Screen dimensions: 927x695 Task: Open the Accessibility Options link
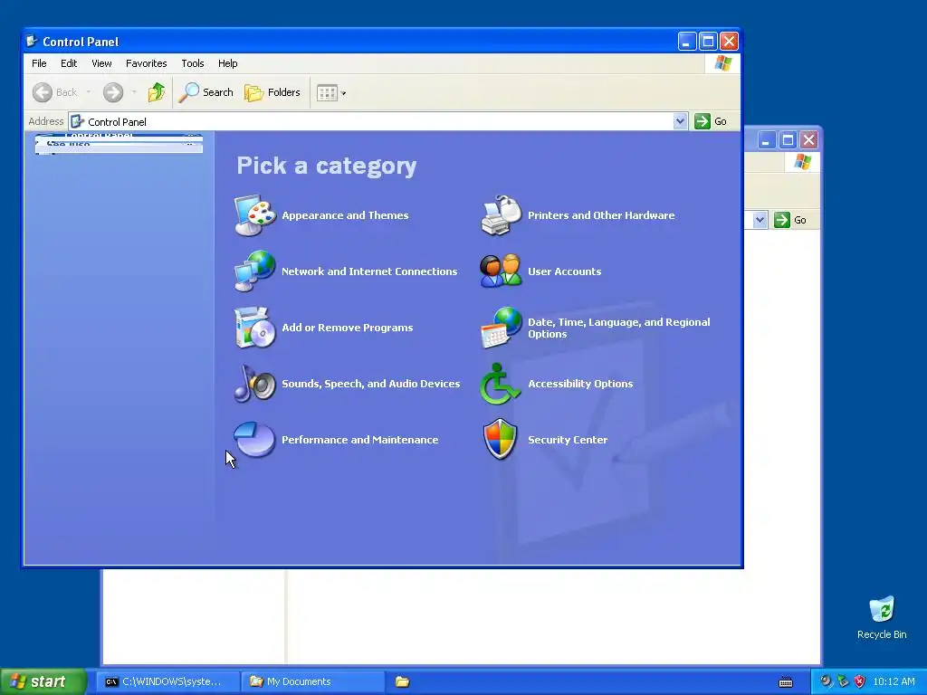(x=580, y=384)
